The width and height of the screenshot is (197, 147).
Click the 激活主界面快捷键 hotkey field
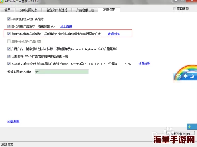point(61,72)
